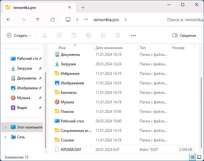Click the Cut scissors icon
Screen dimensions: 204x161
(x=45, y=35)
